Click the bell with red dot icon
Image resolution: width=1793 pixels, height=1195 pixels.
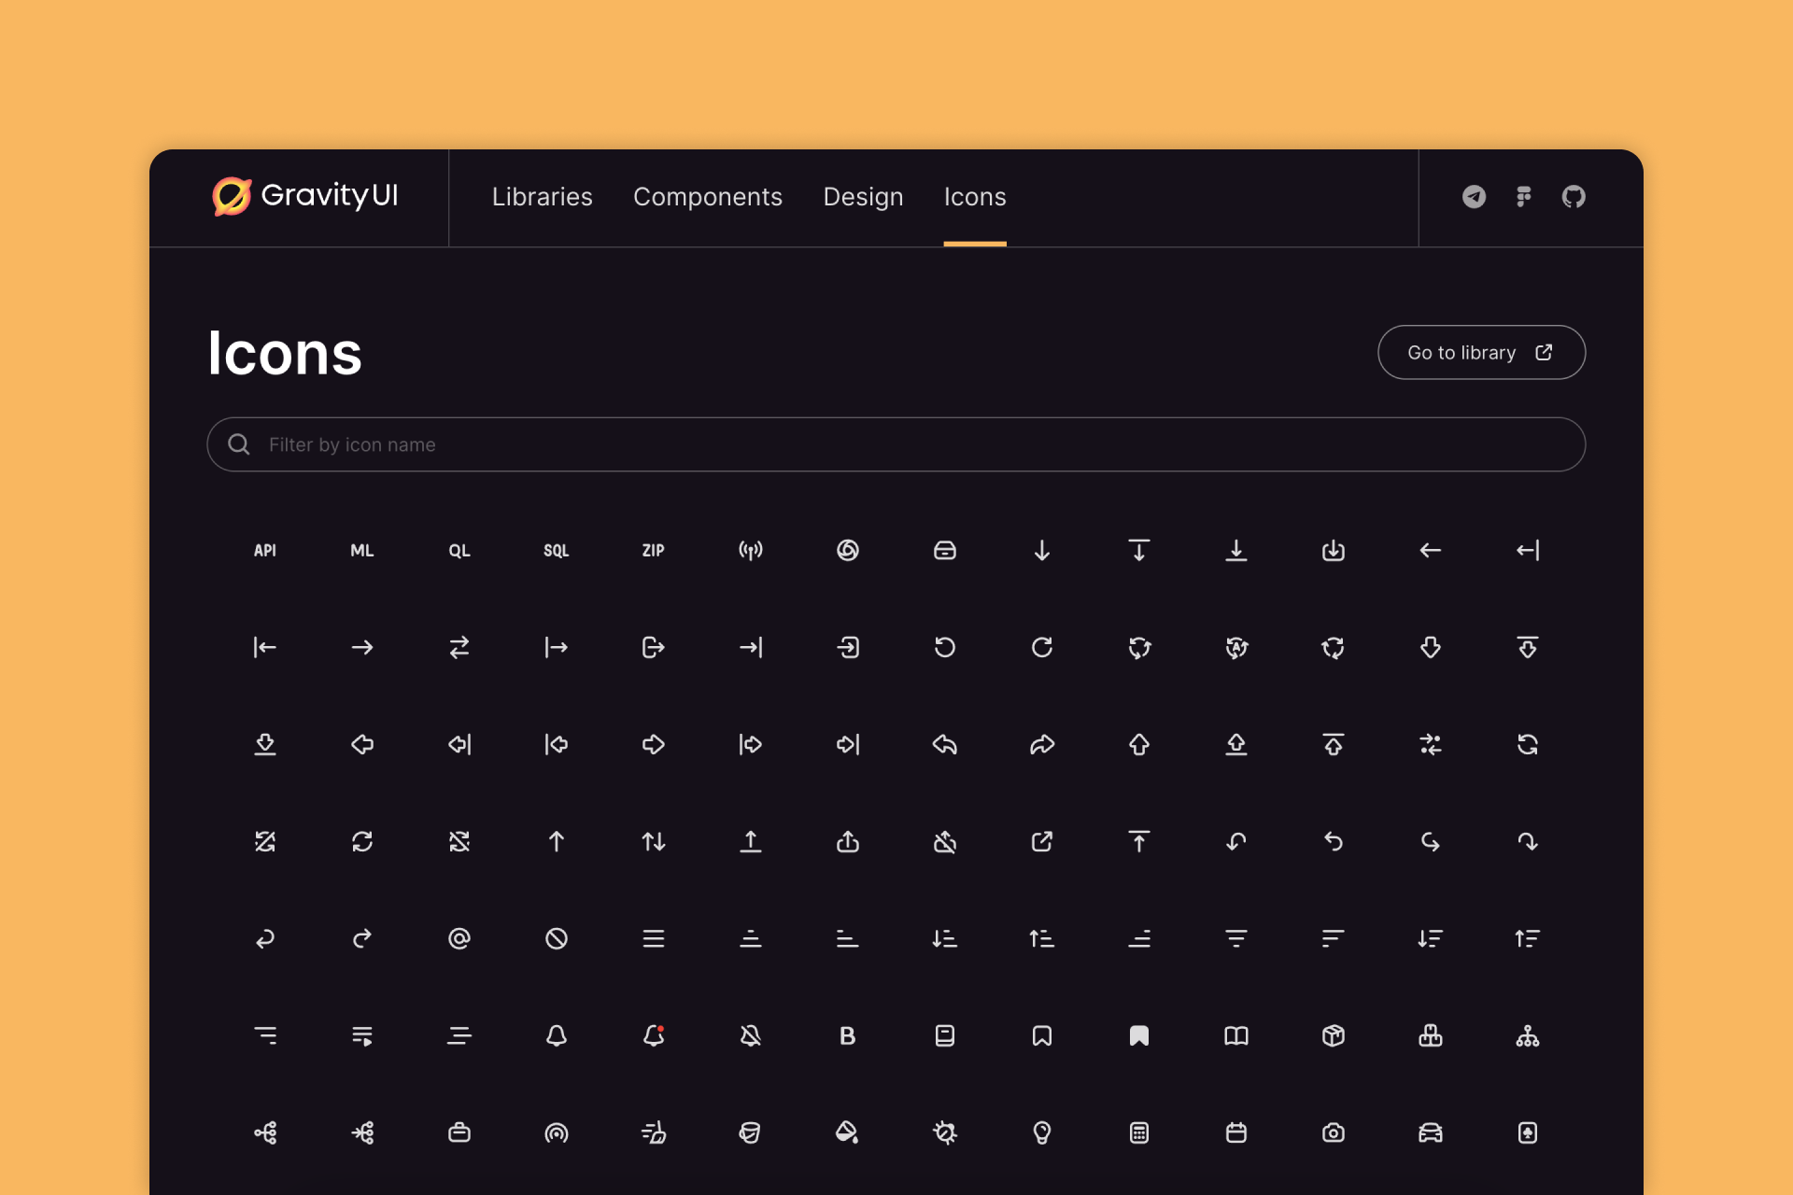click(654, 1035)
